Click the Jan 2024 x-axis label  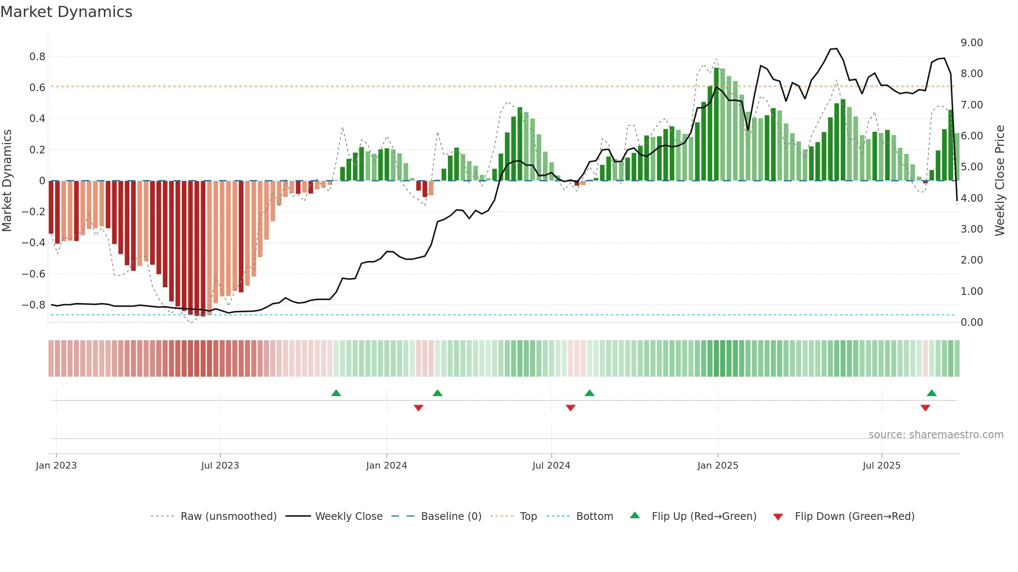click(x=387, y=465)
